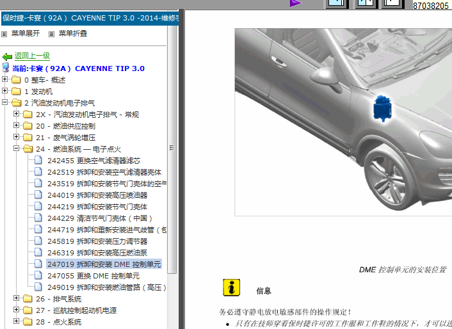Click the page icon for 244019 高压喷油器
452x329 pixels.
(38, 195)
